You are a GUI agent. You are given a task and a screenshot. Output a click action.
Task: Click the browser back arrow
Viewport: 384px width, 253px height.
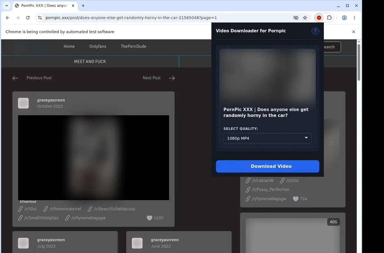[x=8, y=18]
